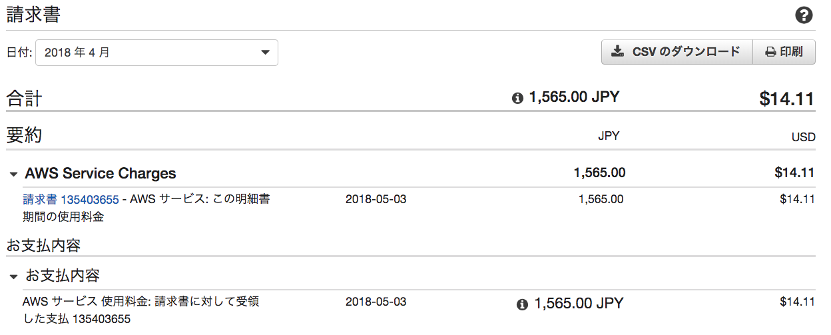Click the JPY column header
The image size is (831, 335).
pos(609,136)
